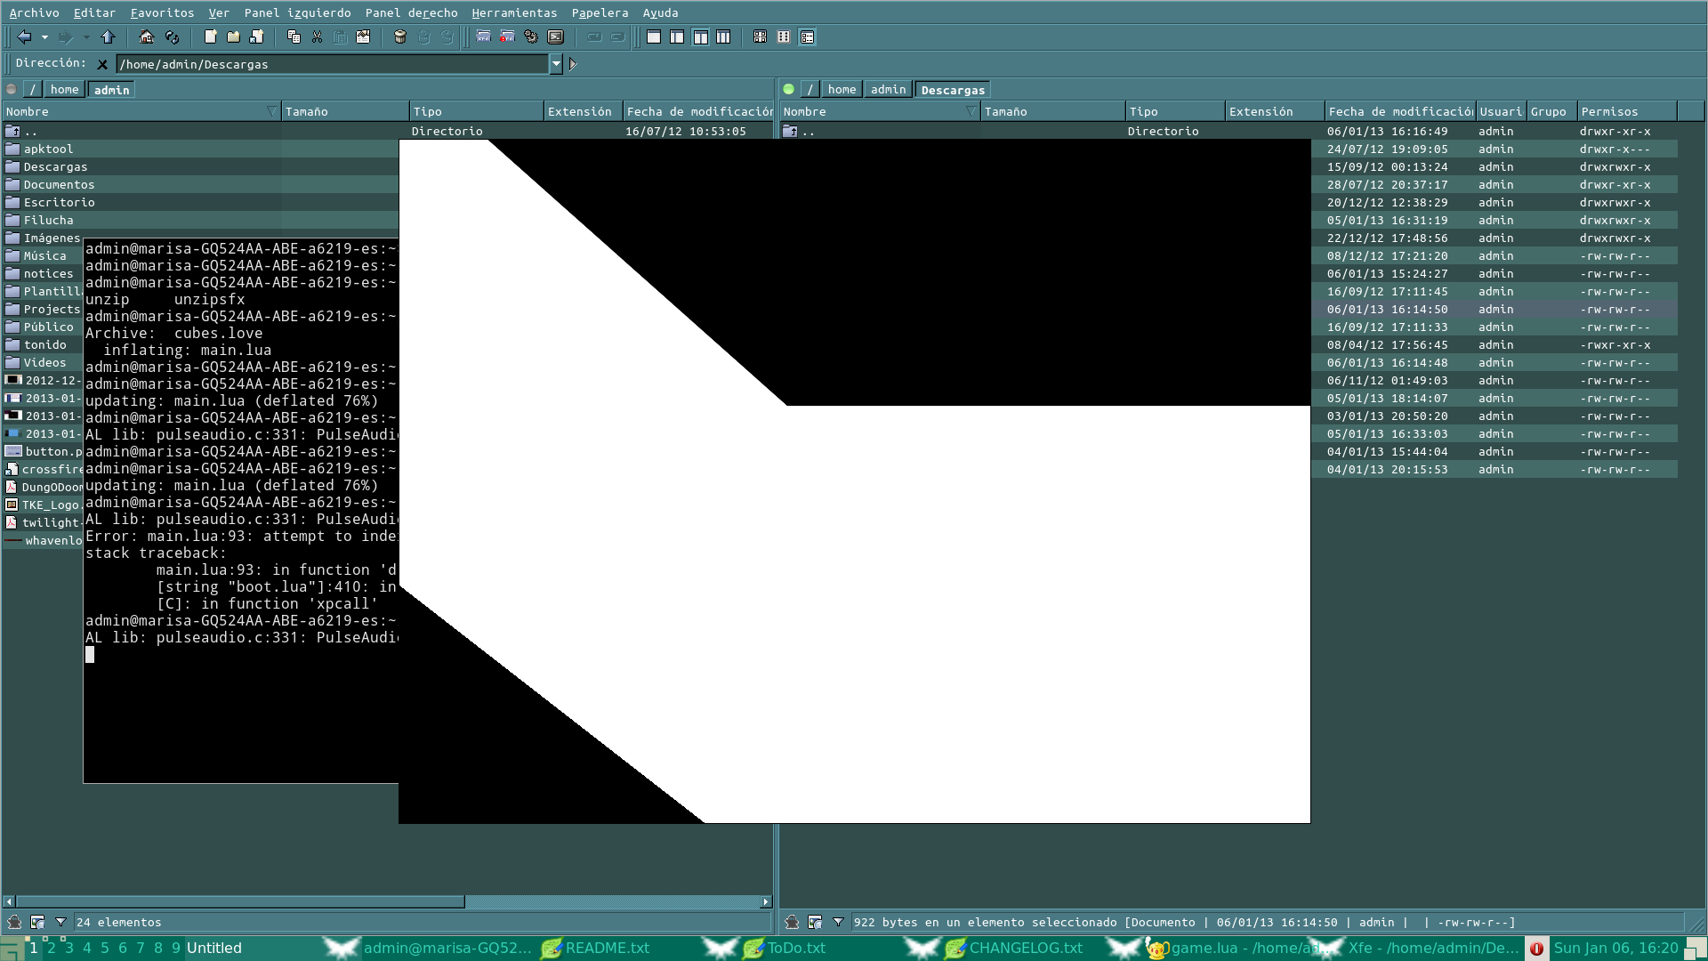Toggle hidden files in right status bar
Screen dimensions: 1708x961
[792, 922]
